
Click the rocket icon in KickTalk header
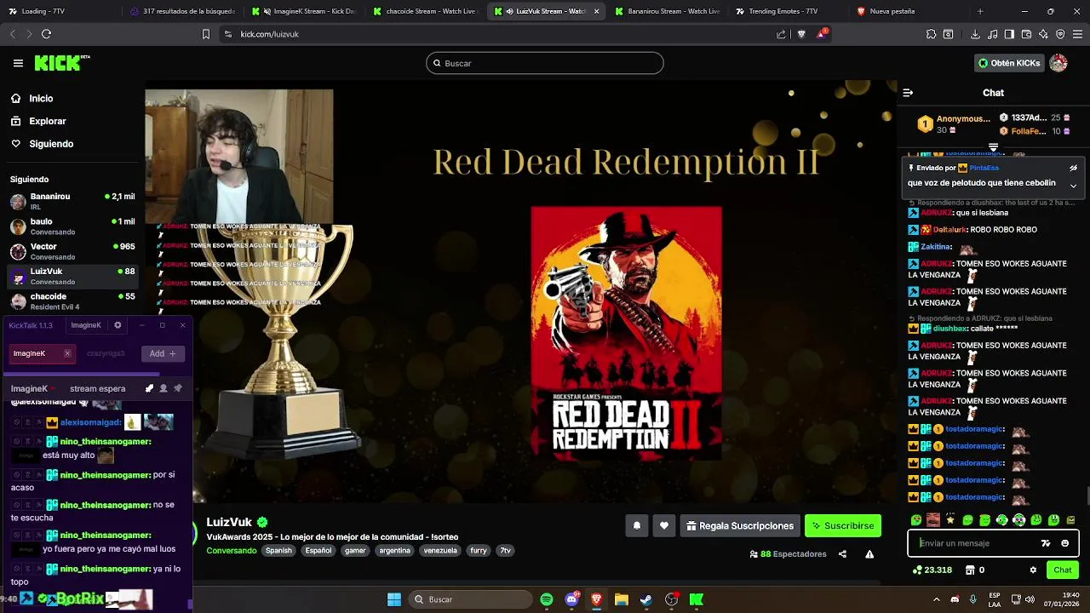pyautogui.click(x=149, y=388)
